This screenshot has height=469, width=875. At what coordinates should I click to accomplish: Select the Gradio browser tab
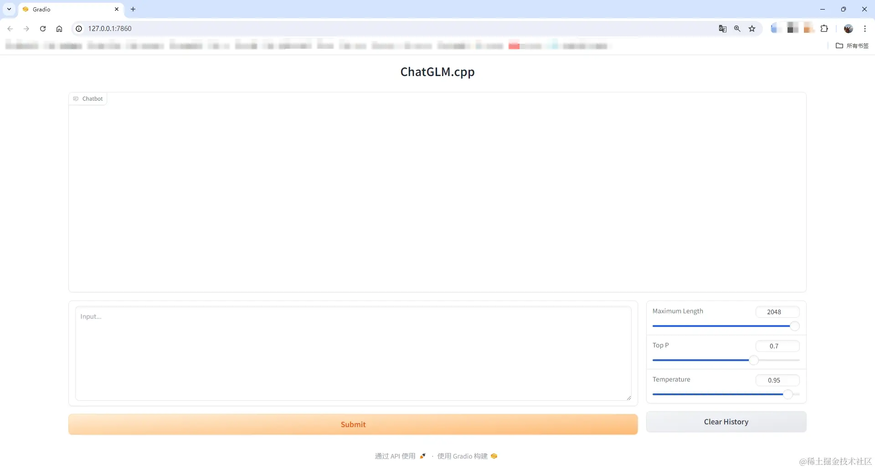71,9
